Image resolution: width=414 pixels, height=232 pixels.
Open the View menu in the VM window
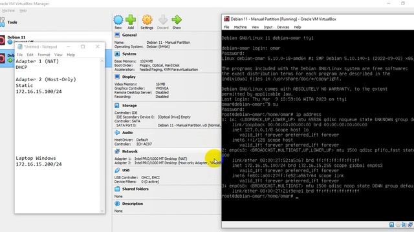pos(255,27)
